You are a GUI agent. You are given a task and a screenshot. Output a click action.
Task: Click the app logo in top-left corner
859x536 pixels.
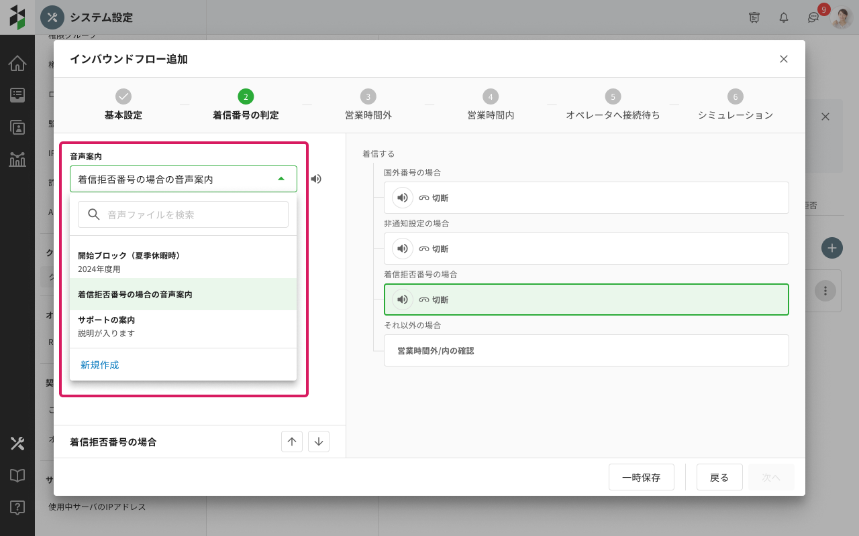tap(17, 17)
